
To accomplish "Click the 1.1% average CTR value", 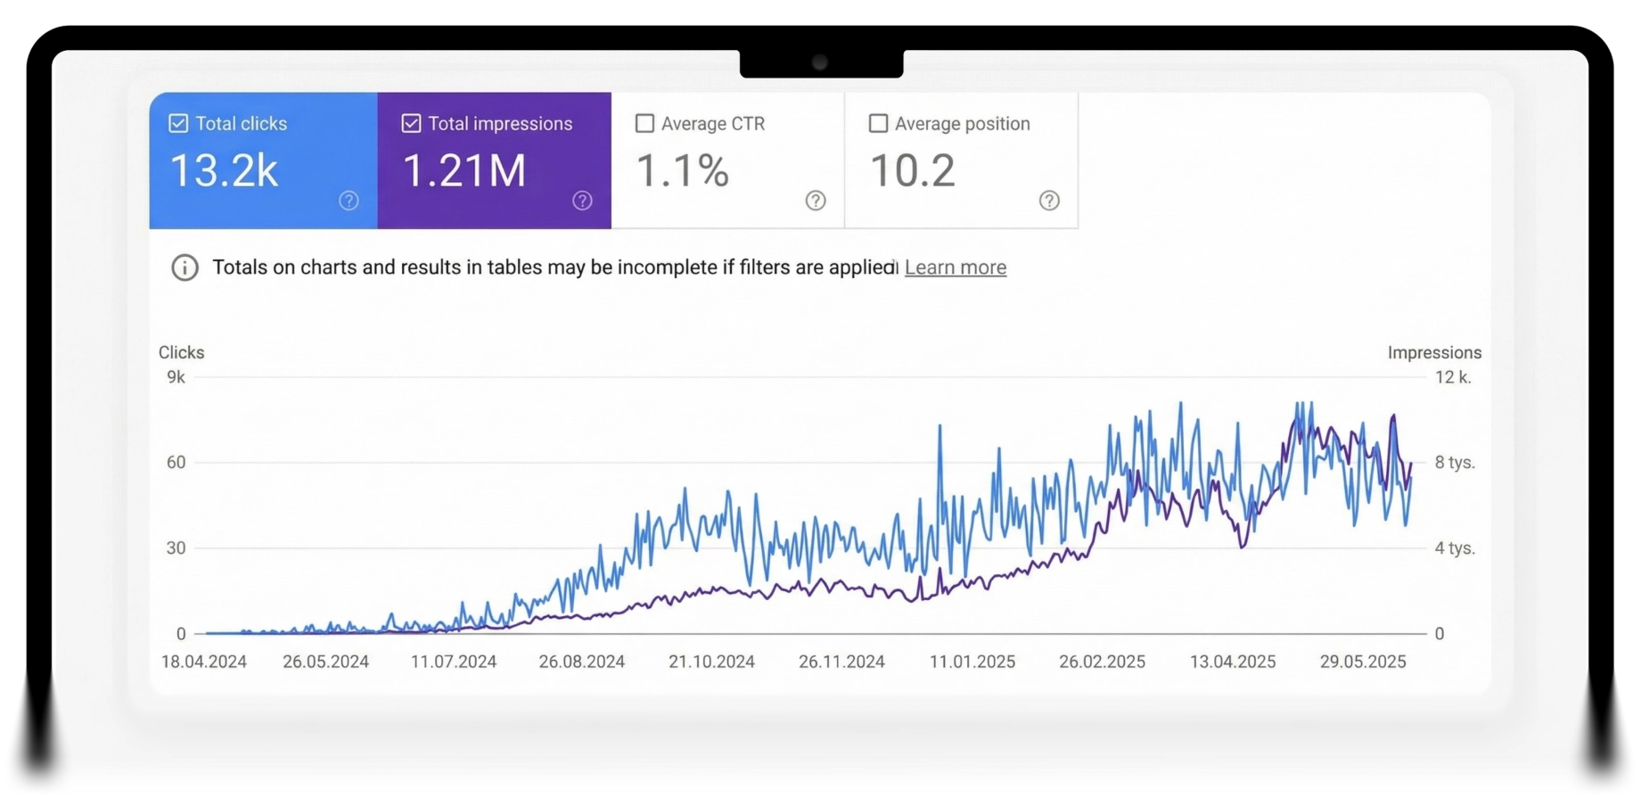I will 682,170.
